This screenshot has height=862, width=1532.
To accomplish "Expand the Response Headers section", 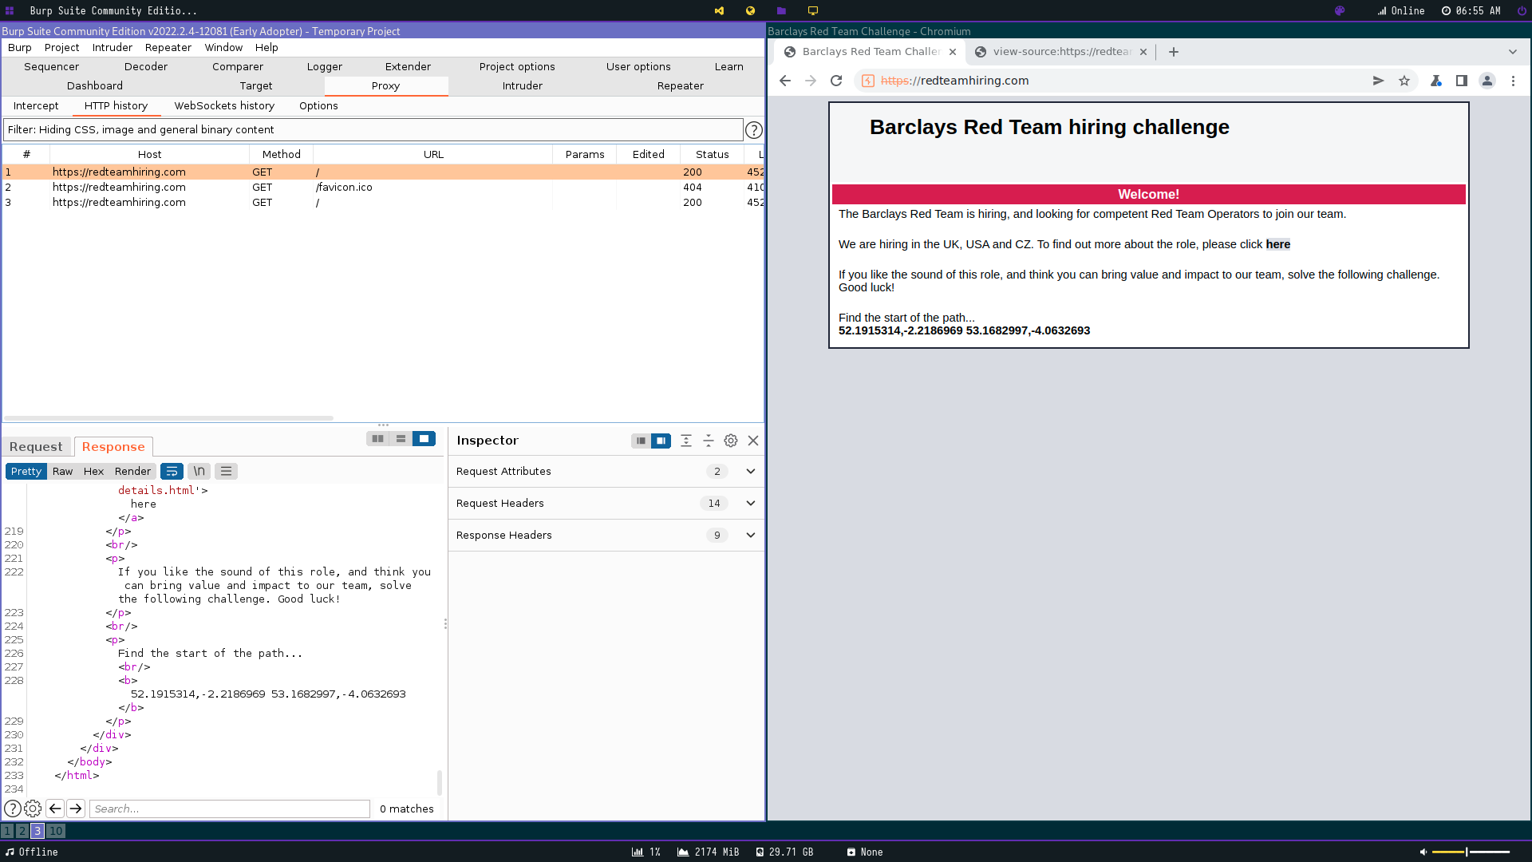I will point(750,536).
